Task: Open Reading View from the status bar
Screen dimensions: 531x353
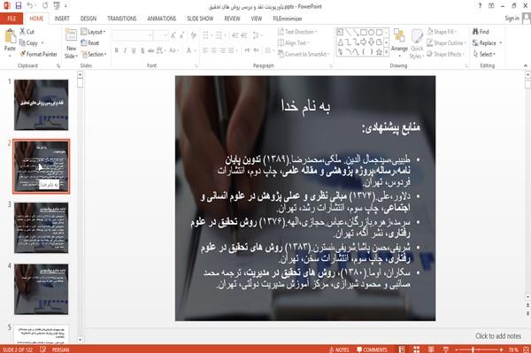Action: coord(431,349)
